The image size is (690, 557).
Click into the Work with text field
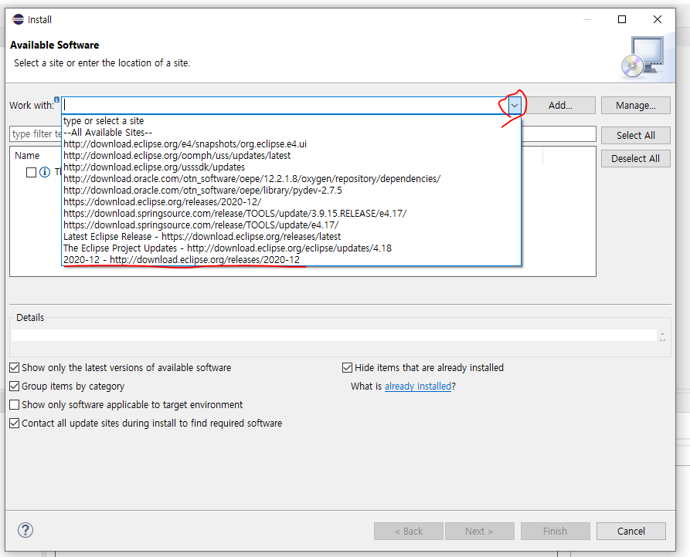(x=284, y=106)
